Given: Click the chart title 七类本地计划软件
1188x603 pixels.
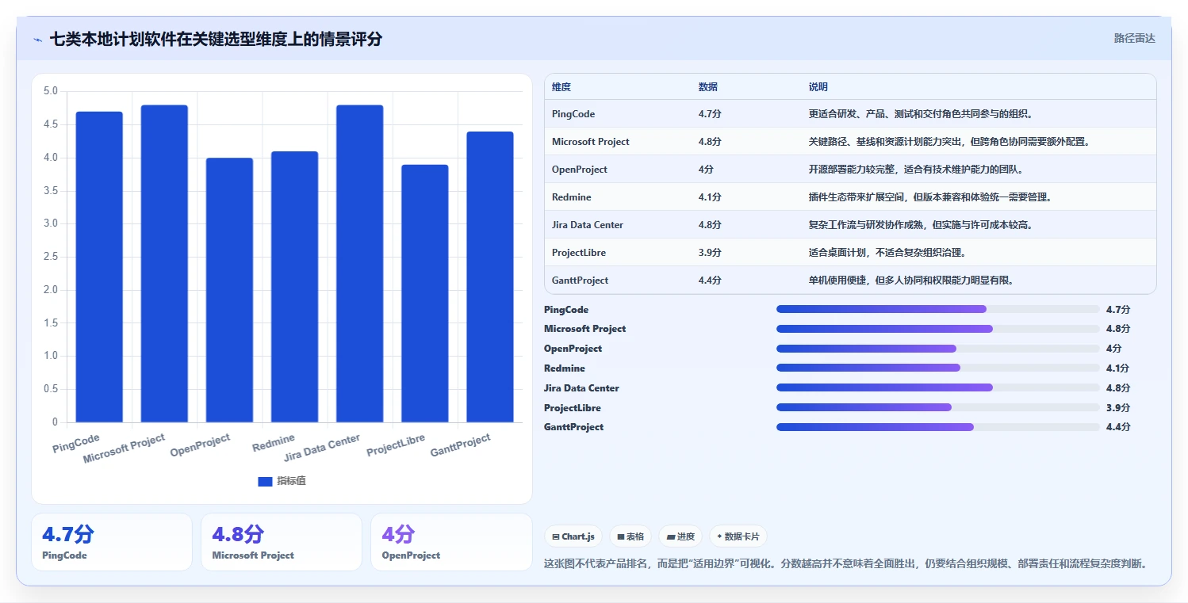Looking at the screenshot, I should tap(216, 39).
